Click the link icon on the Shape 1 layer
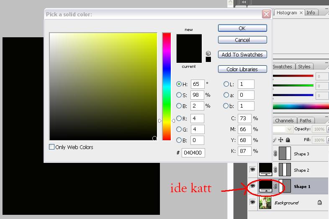Viewport: 329px width, 219px height. [x=275, y=186]
